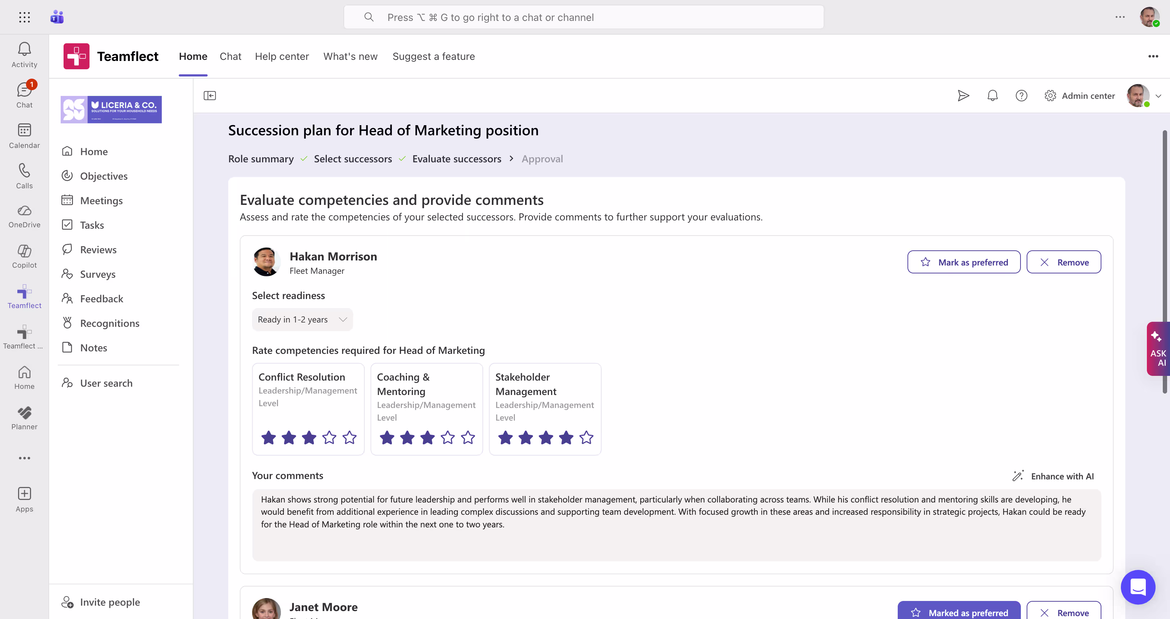Set Conflict Resolution rating to one star
The height and width of the screenshot is (619, 1170).
coord(268,438)
